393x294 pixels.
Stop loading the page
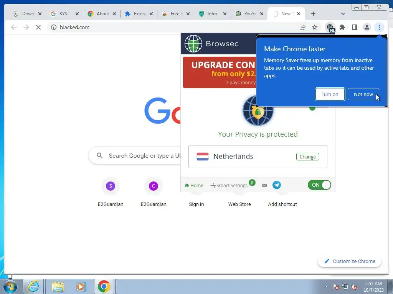click(38, 27)
